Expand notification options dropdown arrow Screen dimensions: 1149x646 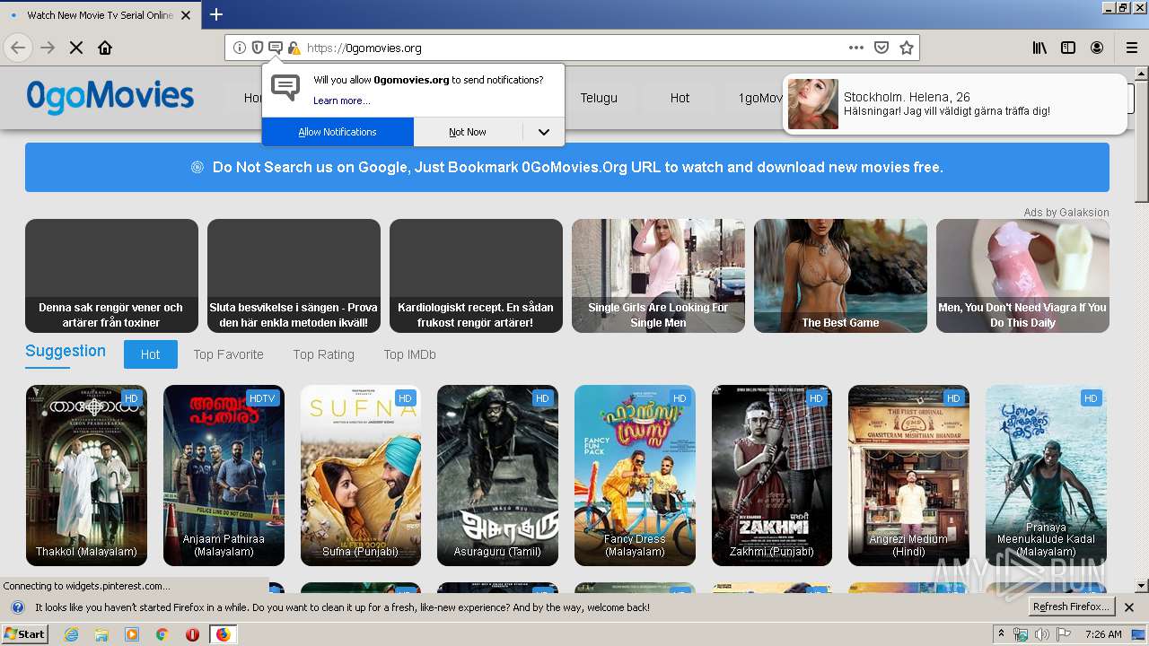[x=544, y=132]
